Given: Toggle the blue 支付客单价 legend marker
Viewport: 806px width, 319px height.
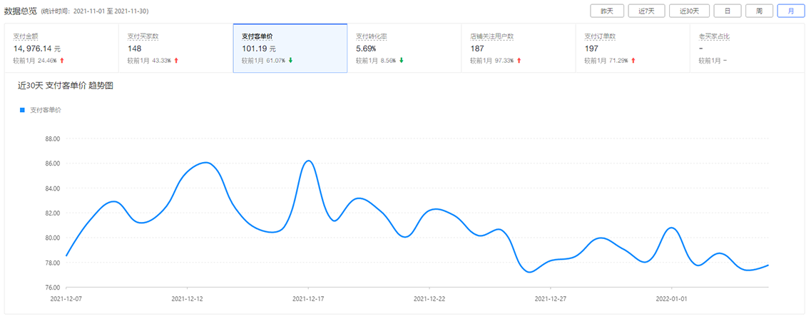Looking at the screenshot, I should (x=22, y=110).
